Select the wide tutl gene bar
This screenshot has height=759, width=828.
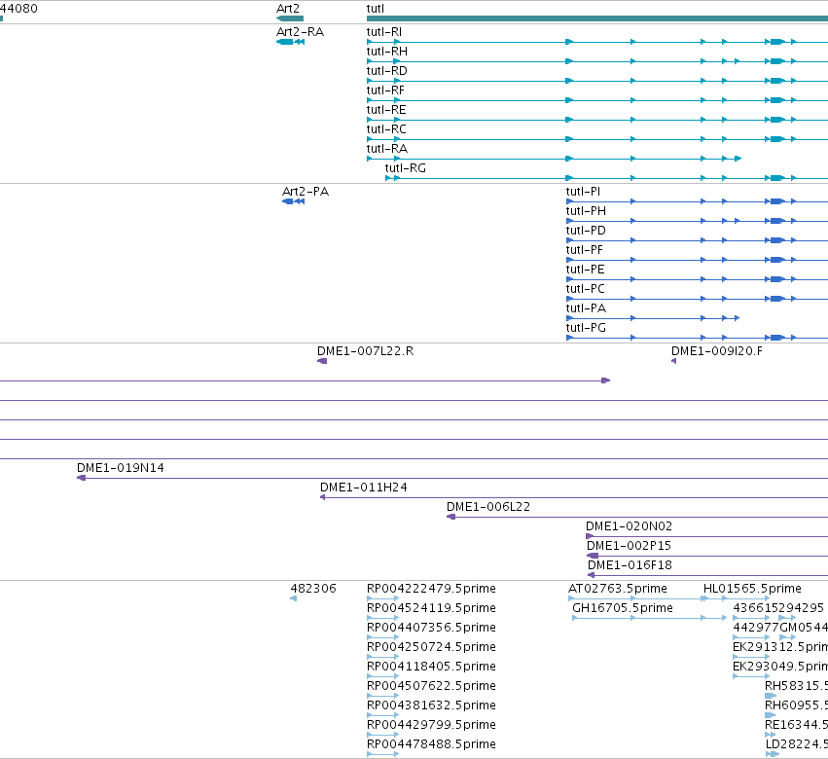click(597, 18)
